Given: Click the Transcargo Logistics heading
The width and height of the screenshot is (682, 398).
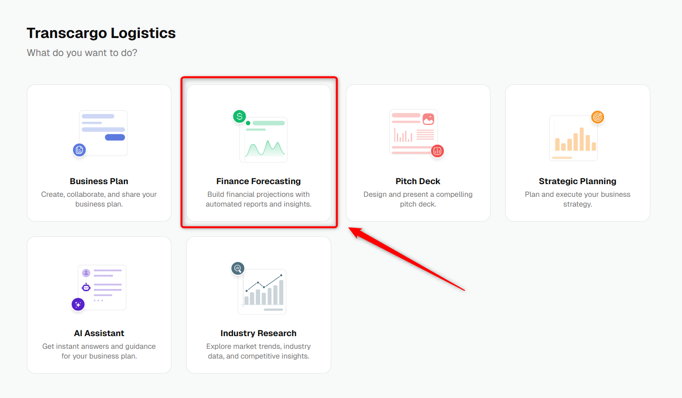Looking at the screenshot, I should (101, 33).
